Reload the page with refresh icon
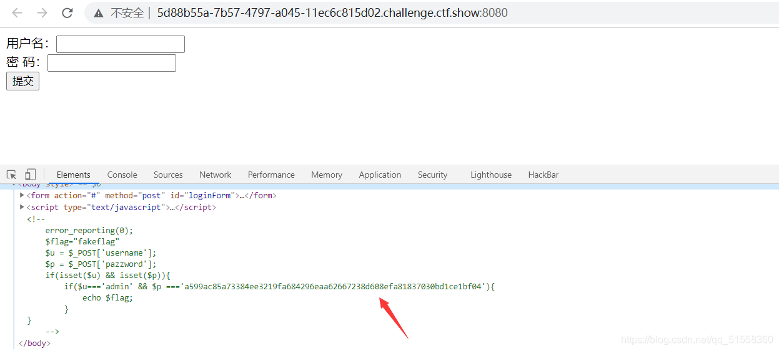Image resolution: width=779 pixels, height=351 pixels. point(67,12)
